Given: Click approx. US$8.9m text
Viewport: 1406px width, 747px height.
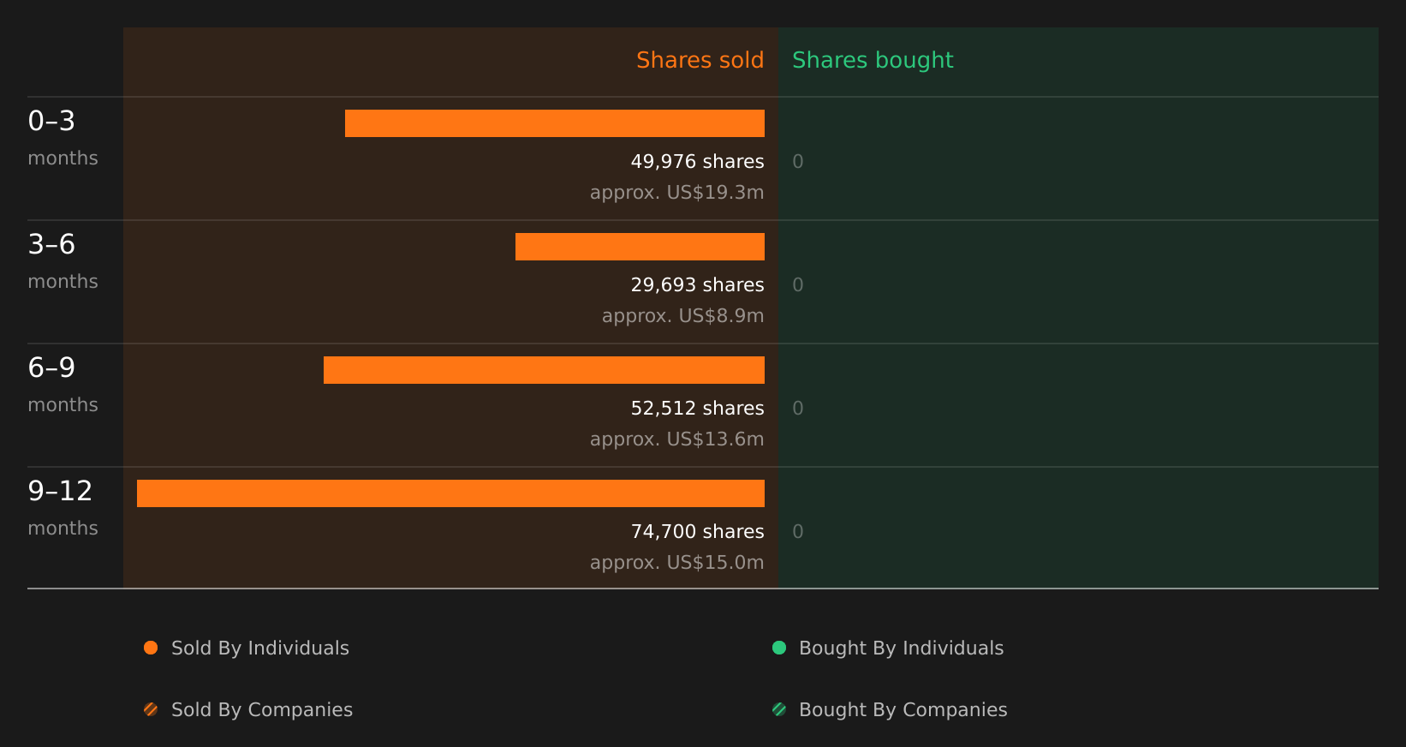Looking at the screenshot, I should click(683, 316).
